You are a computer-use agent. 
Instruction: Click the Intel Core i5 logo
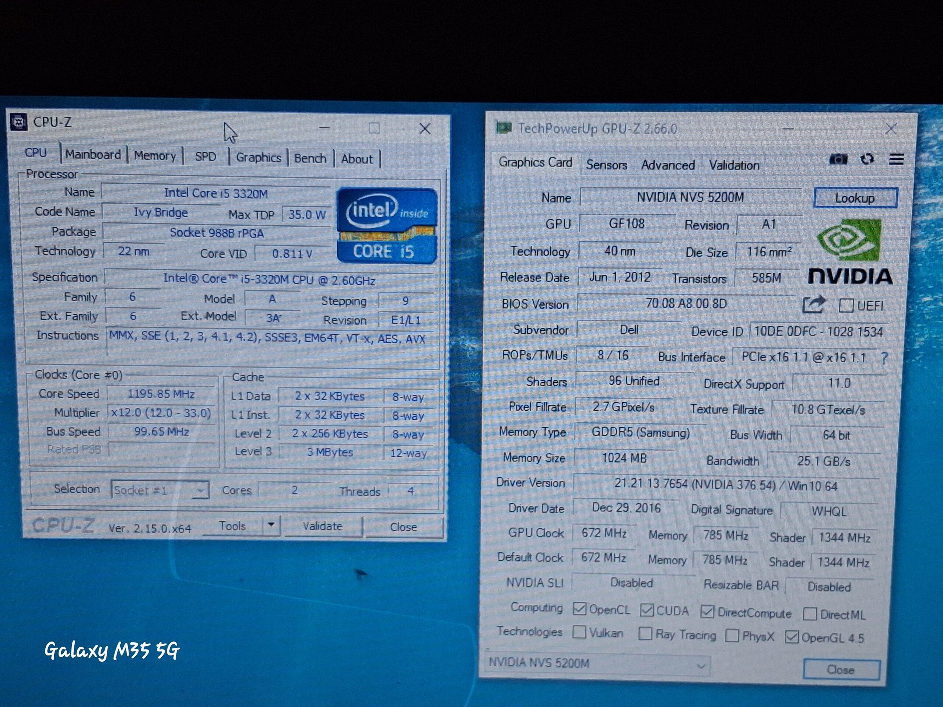pyautogui.click(x=387, y=225)
